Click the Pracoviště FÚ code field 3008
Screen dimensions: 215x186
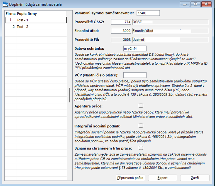121,40
